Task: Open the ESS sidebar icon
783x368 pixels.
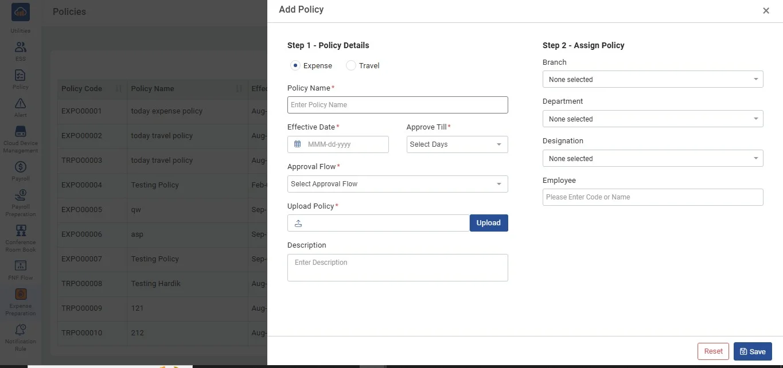Action: (x=21, y=48)
